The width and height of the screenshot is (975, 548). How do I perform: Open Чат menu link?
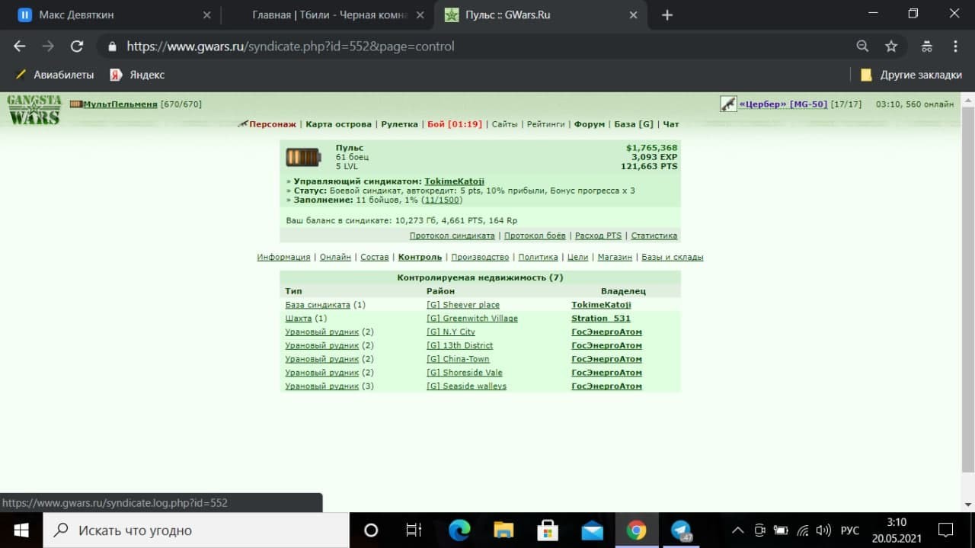670,124
